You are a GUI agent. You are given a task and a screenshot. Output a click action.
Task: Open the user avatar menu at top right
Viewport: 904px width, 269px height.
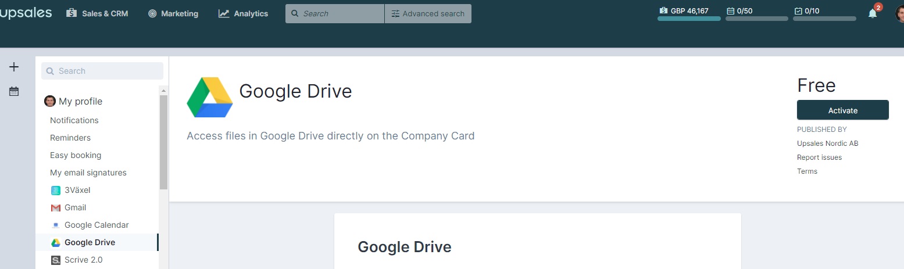point(899,13)
